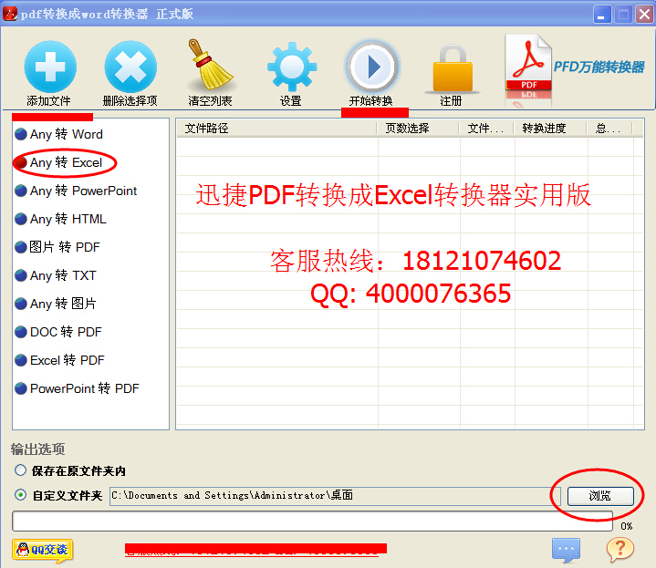Open the QQ chat button
The image size is (656, 568).
tap(43, 550)
